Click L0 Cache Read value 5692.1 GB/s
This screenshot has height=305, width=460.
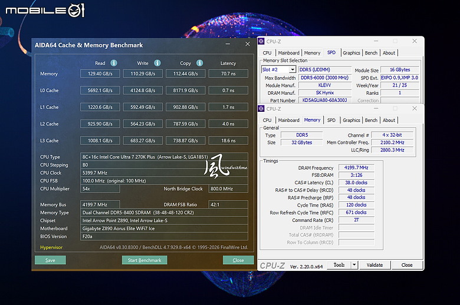pyautogui.click(x=100, y=90)
